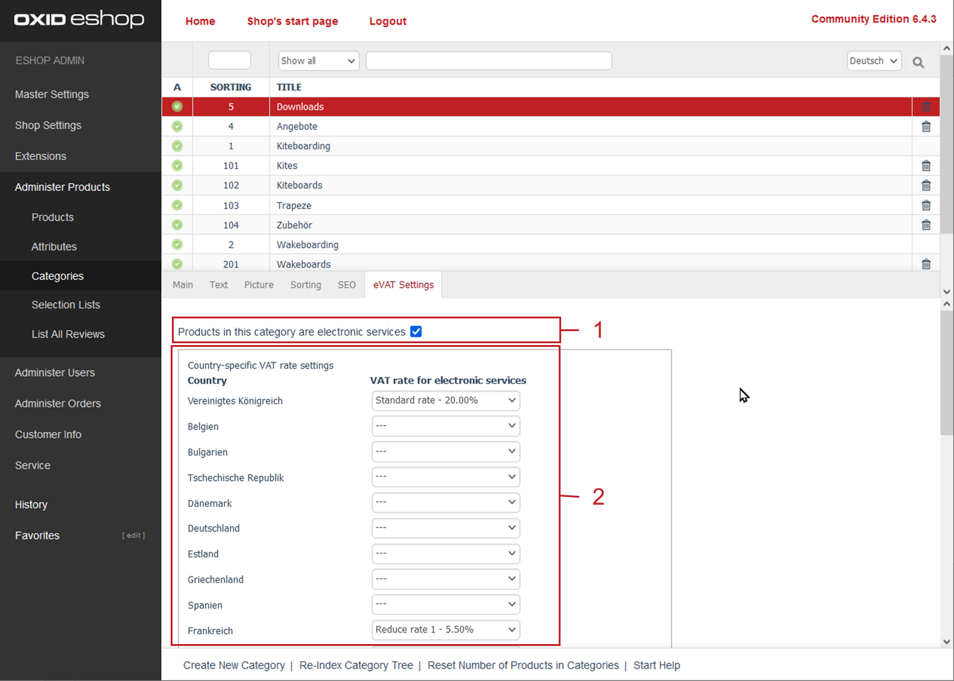This screenshot has height=681, width=954.
Task: Click the trash icon for Trapeze
Action: (x=926, y=206)
